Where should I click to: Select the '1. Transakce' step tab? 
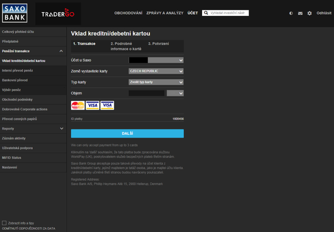pos(84,44)
